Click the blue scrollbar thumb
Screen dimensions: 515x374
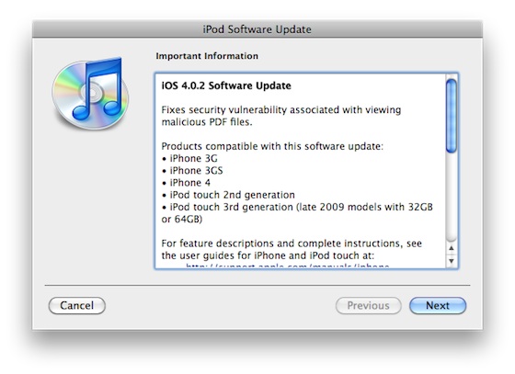[452, 116]
